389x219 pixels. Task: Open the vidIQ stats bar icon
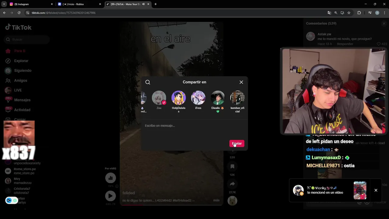110,178
